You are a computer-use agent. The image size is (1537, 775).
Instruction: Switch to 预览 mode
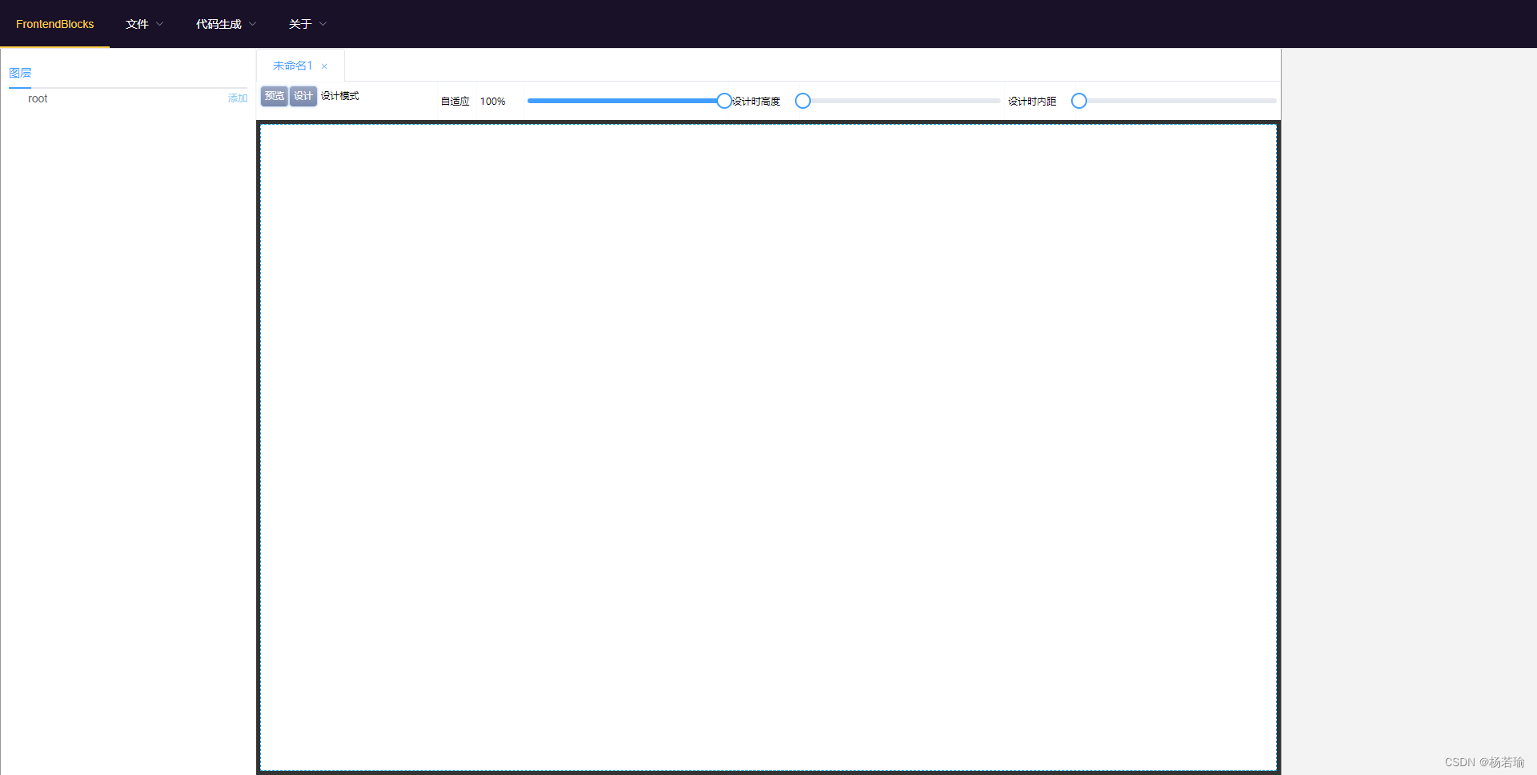pyautogui.click(x=275, y=96)
